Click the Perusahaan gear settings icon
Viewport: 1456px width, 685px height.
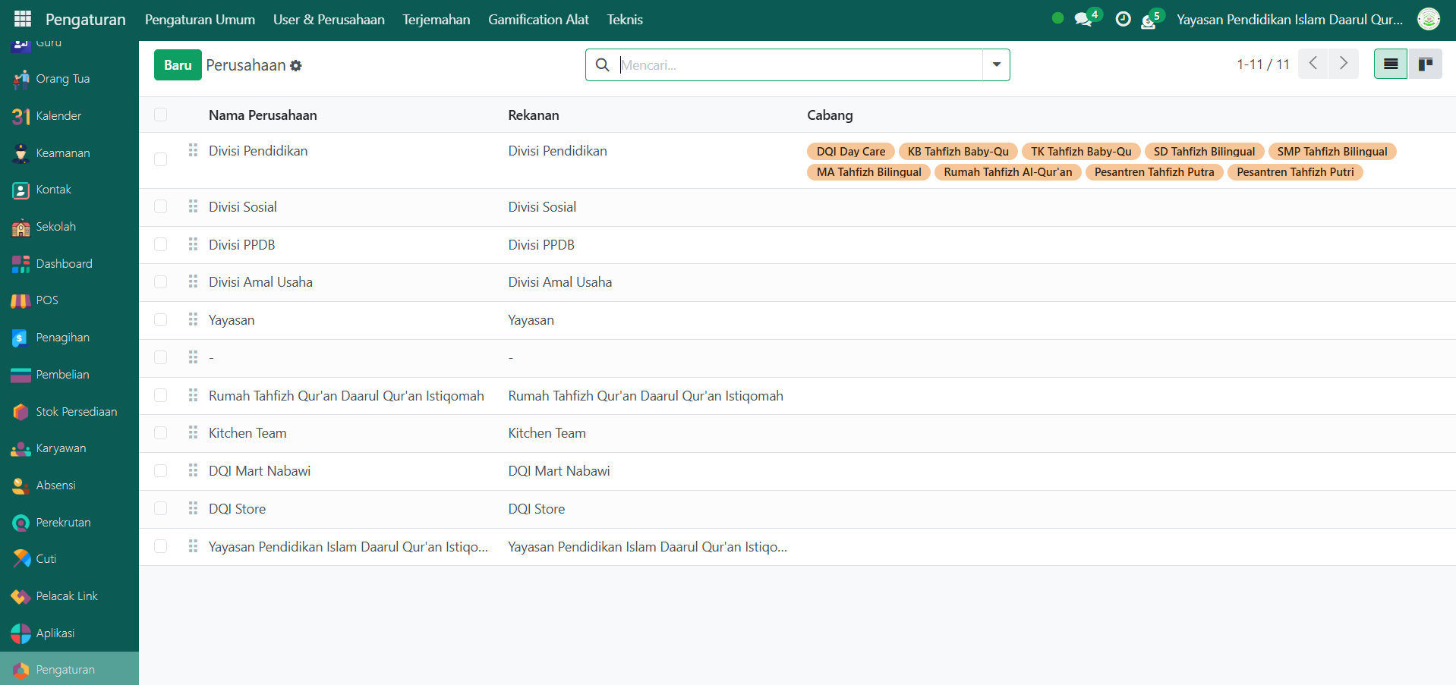coord(296,66)
